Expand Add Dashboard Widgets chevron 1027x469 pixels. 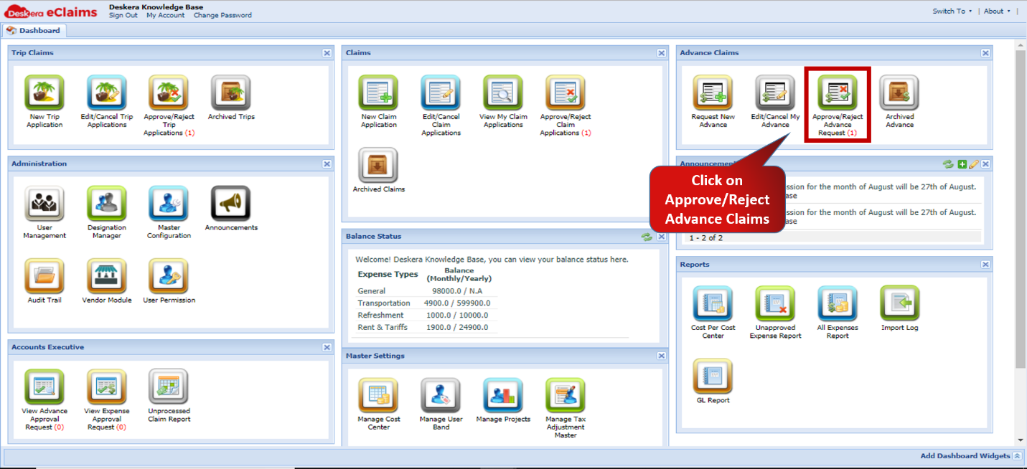[x=1018, y=456]
